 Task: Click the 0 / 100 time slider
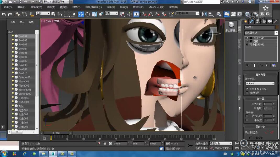56,133
